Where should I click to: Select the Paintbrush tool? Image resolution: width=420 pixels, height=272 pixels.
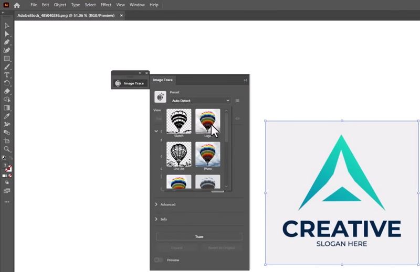click(x=7, y=67)
